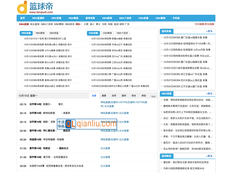
Task: Open the 比分直播 link for 意甲 热那亚 match
Action: pyautogui.click(x=105, y=148)
